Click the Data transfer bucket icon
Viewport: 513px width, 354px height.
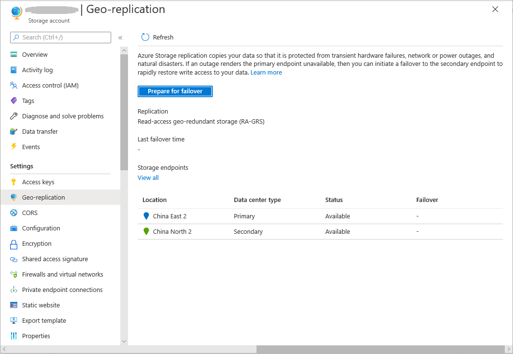tap(14, 131)
